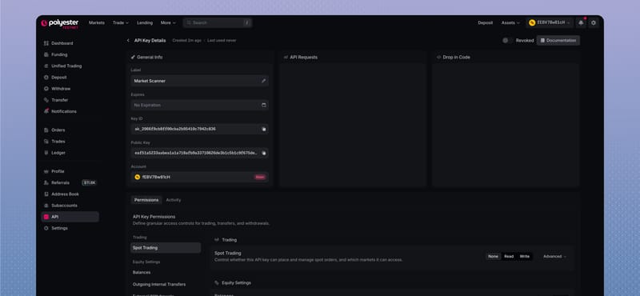Click Subaccounts icon in sidebar
Image resolution: width=640 pixels, height=296 pixels.
click(x=46, y=206)
